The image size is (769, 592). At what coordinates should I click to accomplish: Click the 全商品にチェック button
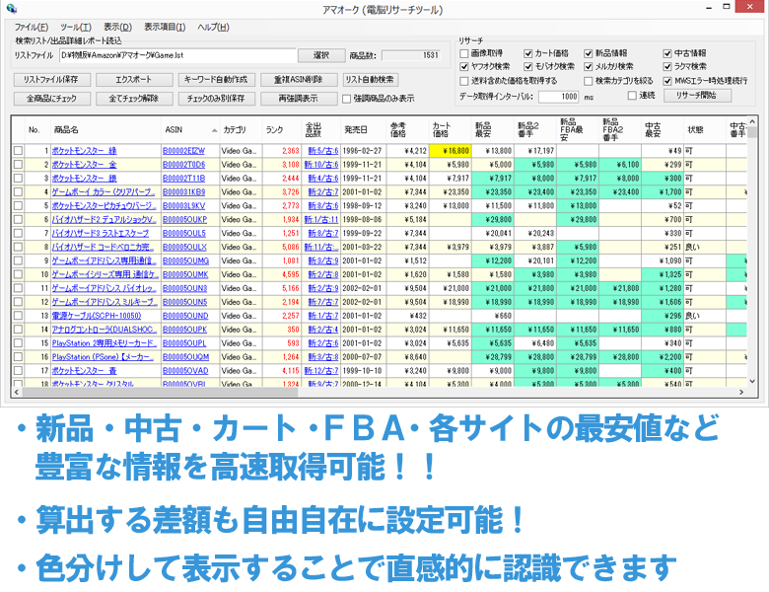51,99
